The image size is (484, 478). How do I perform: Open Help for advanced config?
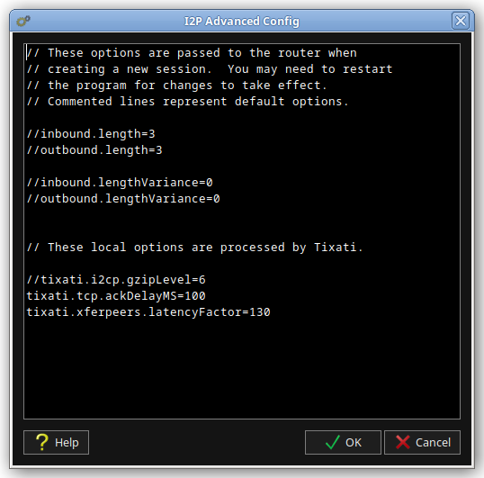click(56, 442)
